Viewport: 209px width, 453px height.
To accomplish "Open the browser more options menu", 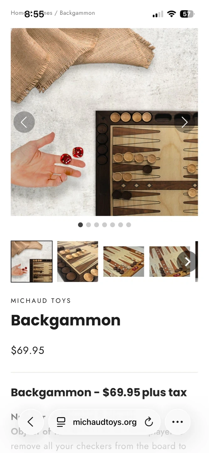I will coord(178,422).
